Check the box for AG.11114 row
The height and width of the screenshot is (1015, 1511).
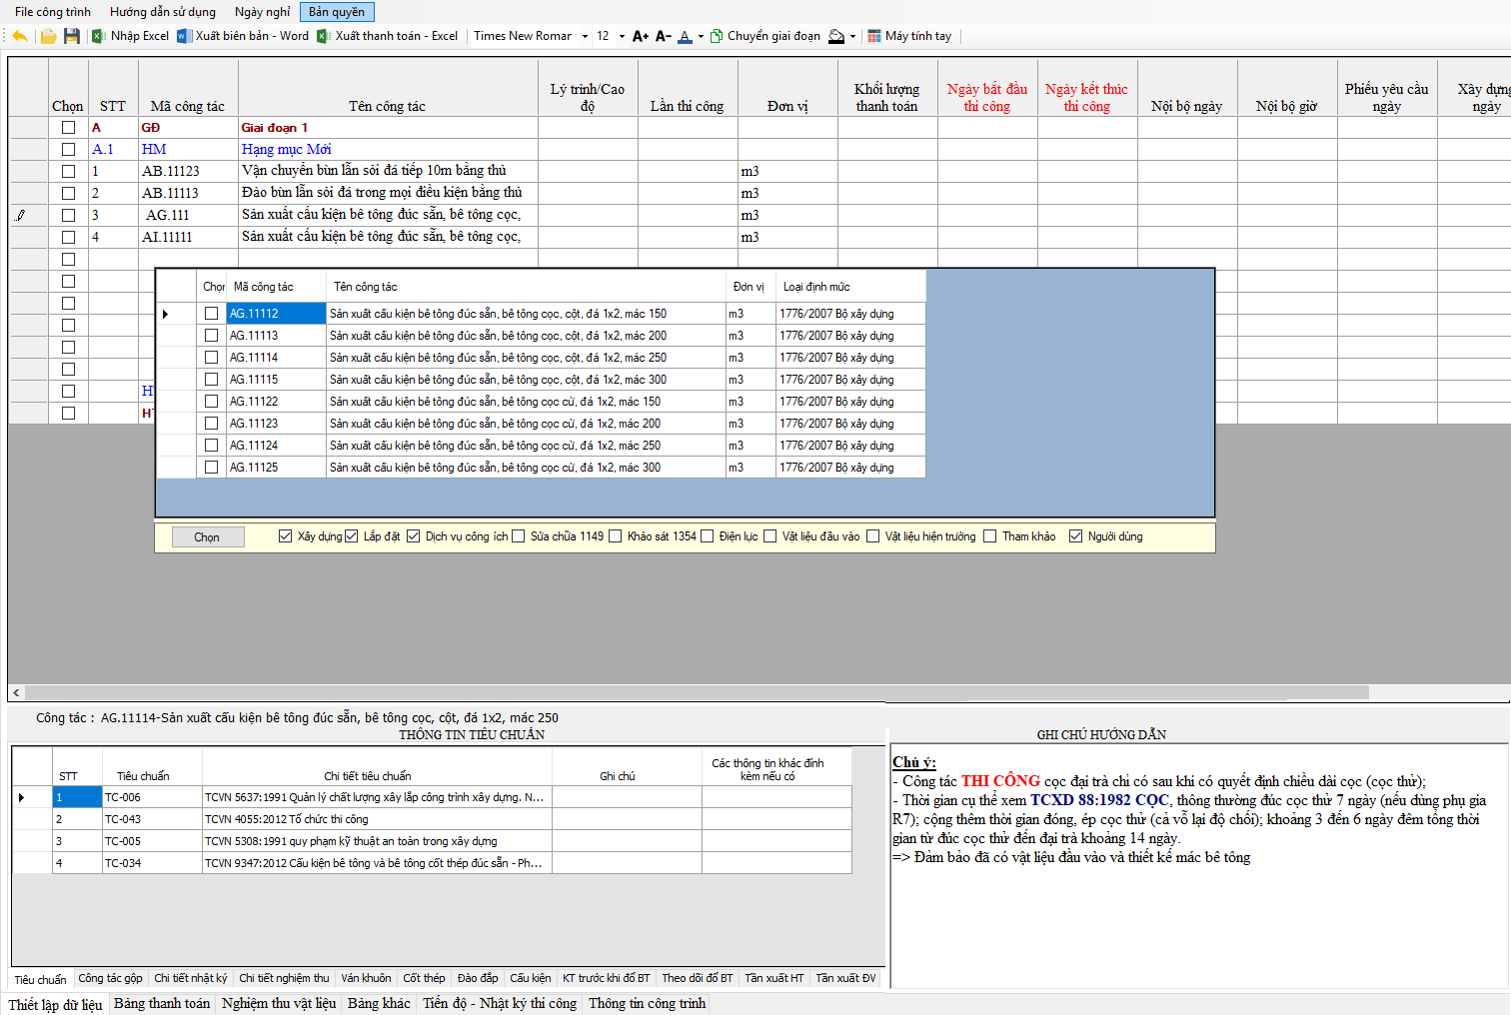tap(211, 358)
